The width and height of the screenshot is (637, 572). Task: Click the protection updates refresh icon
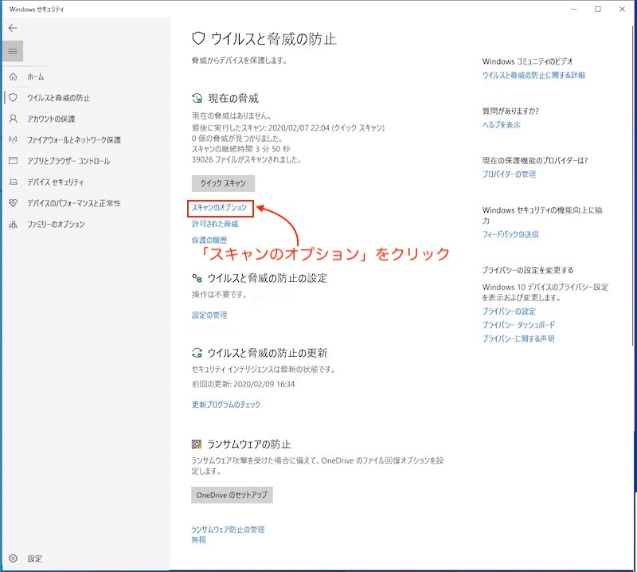coord(197,352)
